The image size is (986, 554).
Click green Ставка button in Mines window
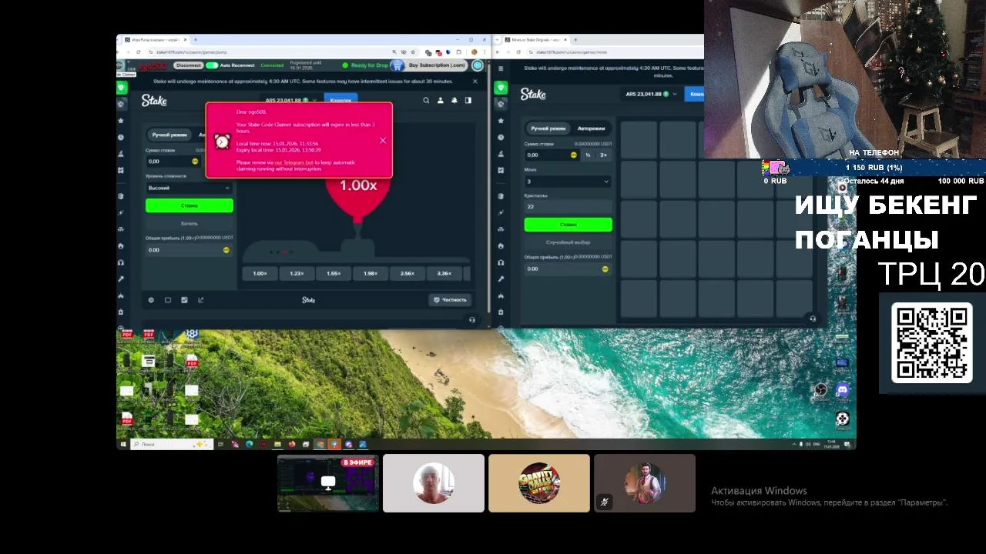(x=568, y=224)
